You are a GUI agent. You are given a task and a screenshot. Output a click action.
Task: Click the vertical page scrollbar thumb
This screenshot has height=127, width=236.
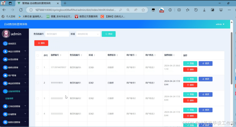pyautogui.click(x=232, y=58)
